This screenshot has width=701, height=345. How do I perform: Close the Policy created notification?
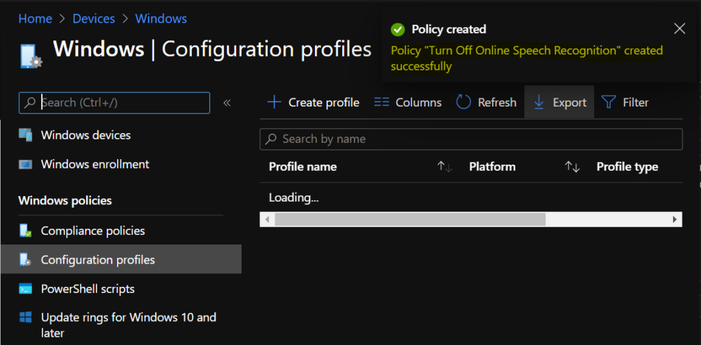[x=680, y=29]
